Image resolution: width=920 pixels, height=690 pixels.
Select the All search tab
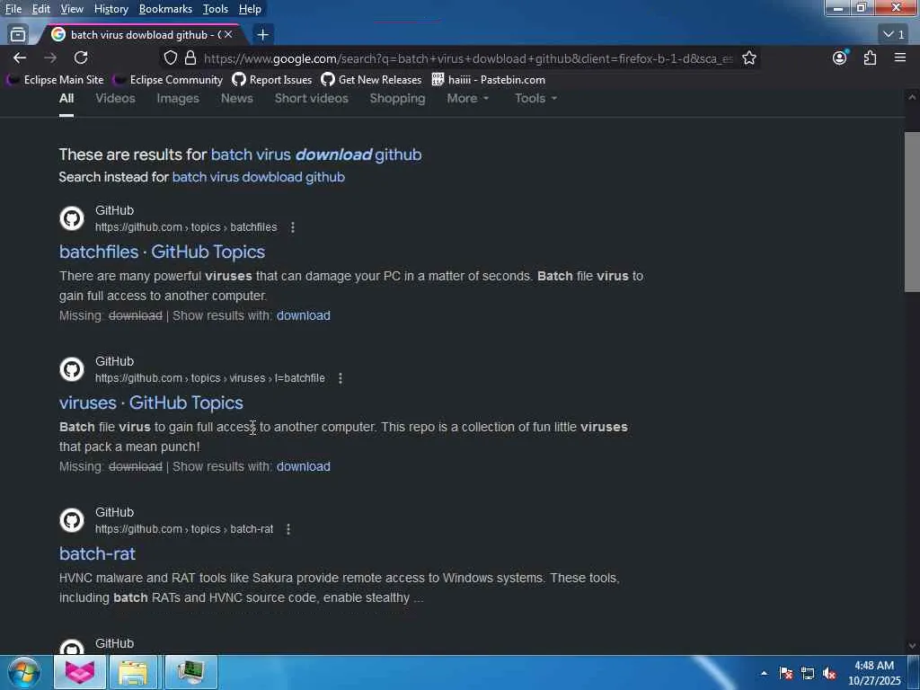pos(66,98)
